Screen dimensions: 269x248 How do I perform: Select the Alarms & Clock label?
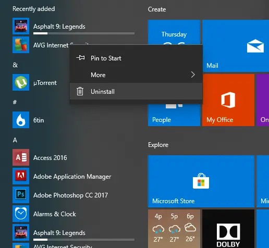coord(55,214)
